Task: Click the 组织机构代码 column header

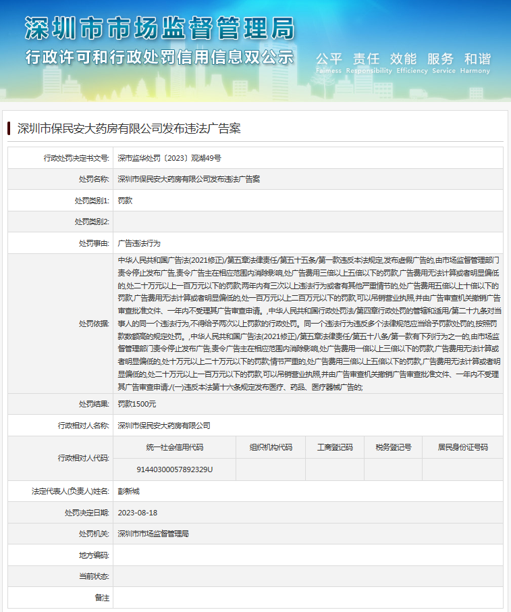Action: [x=271, y=447]
